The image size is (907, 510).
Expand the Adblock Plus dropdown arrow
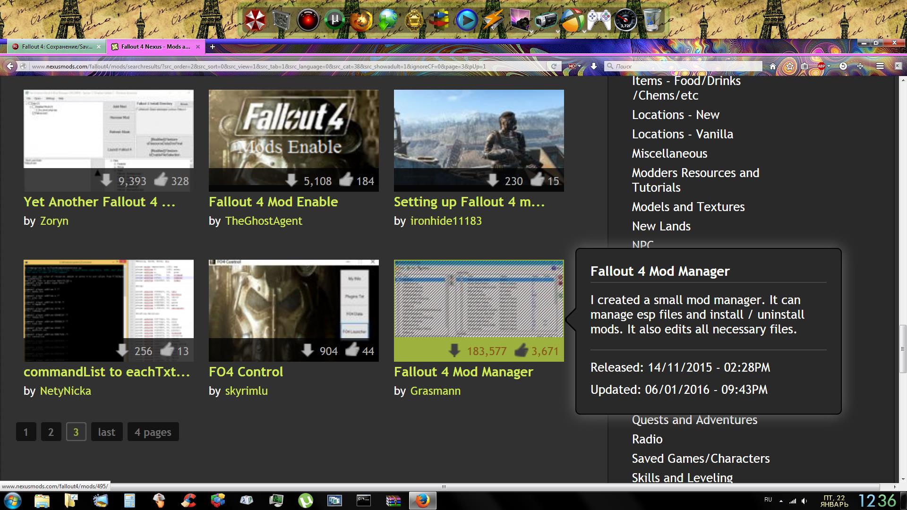pyautogui.click(x=829, y=67)
